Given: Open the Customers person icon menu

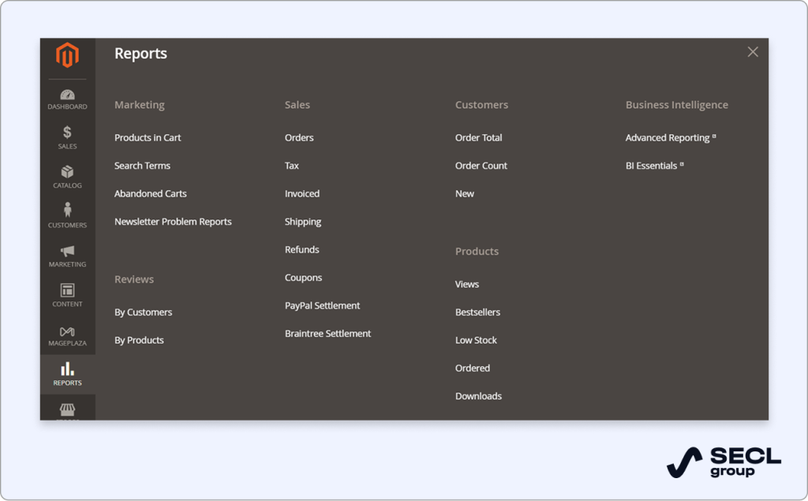Looking at the screenshot, I should [x=67, y=215].
